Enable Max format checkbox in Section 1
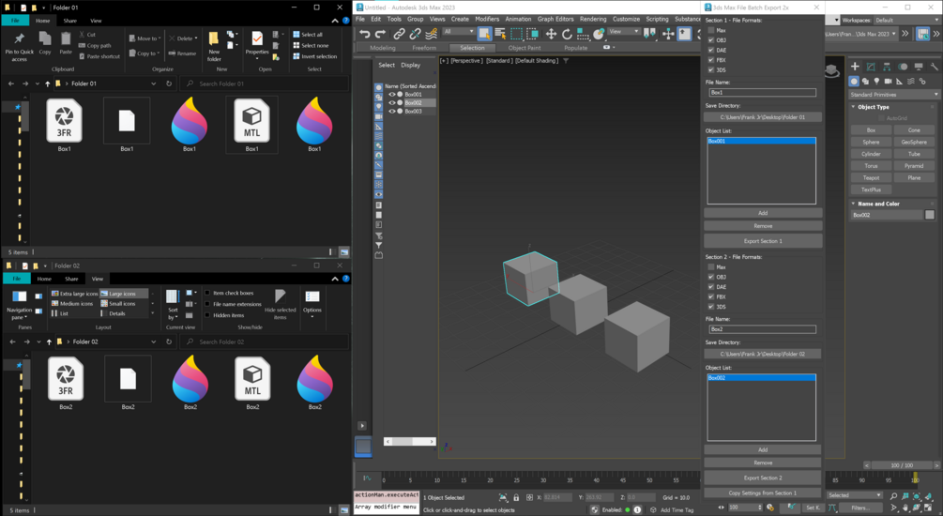Screen dimensions: 943x516 [x=711, y=30]
